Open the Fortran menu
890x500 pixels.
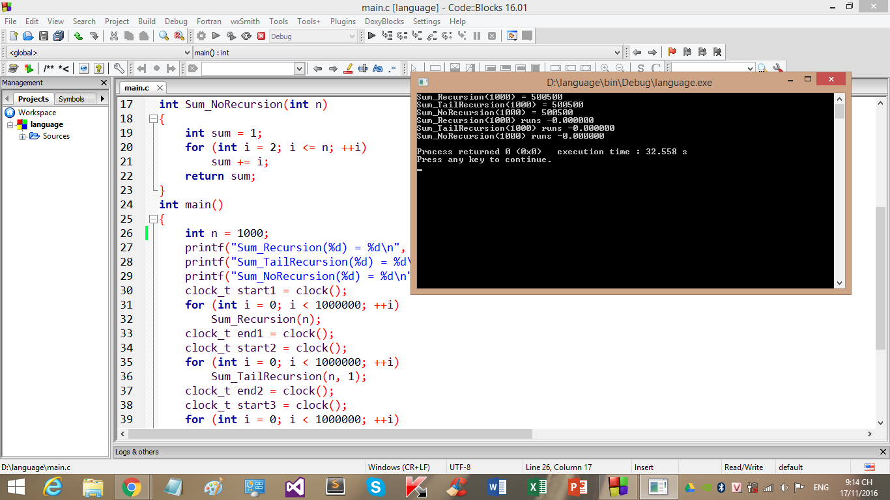pos(208,21)
